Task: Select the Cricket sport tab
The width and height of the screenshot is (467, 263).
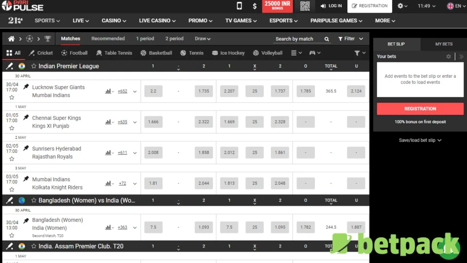Action: [x=41, y=53]
